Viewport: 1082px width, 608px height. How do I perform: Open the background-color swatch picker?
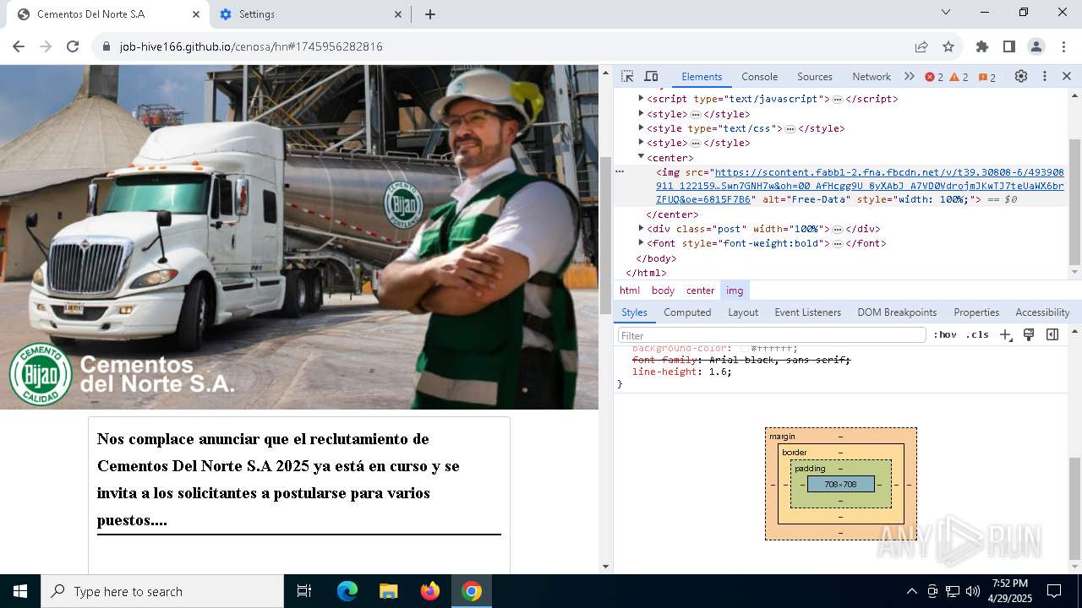[x=745, y=348]
